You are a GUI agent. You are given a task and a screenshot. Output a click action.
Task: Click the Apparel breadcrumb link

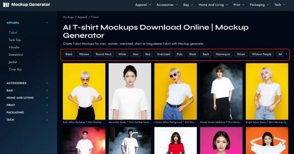pyautogui.click(x=82, y=17)
